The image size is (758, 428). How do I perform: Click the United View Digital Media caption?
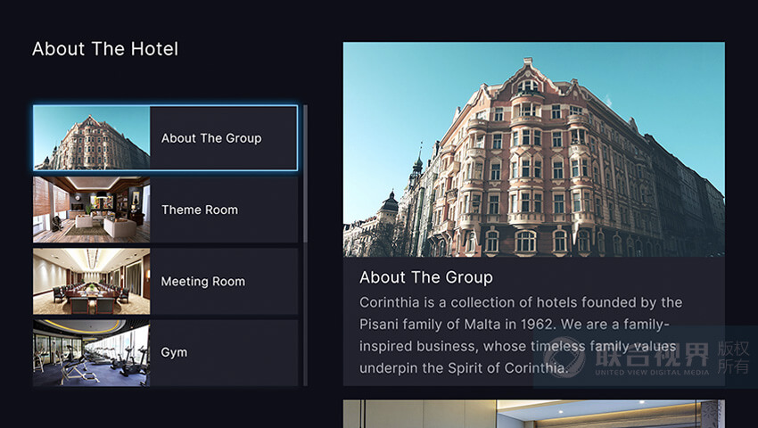653,373
